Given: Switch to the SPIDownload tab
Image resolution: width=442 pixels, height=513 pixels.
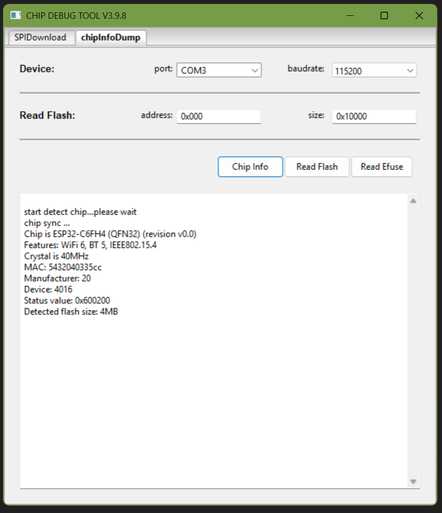Looking at the screenshot, I should (x=41, y=37).
